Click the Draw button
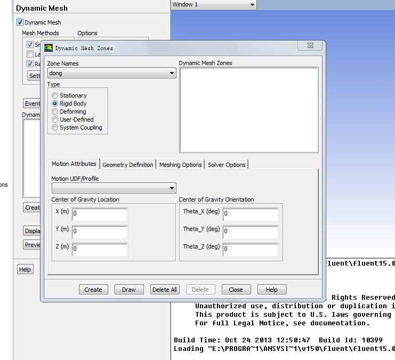 [129, 290]
